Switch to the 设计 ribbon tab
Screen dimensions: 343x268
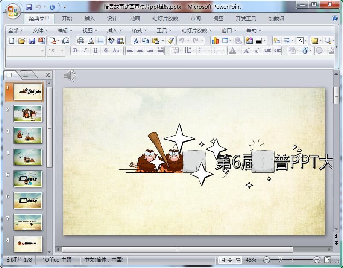point(112,19)
